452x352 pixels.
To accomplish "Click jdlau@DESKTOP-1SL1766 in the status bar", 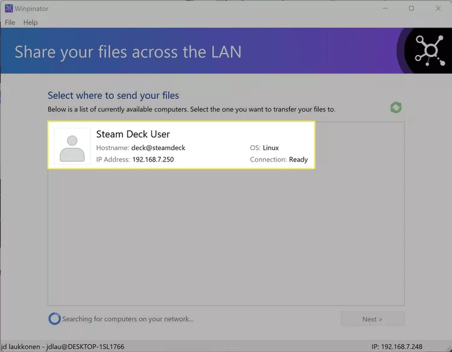I will pos(85,347).
